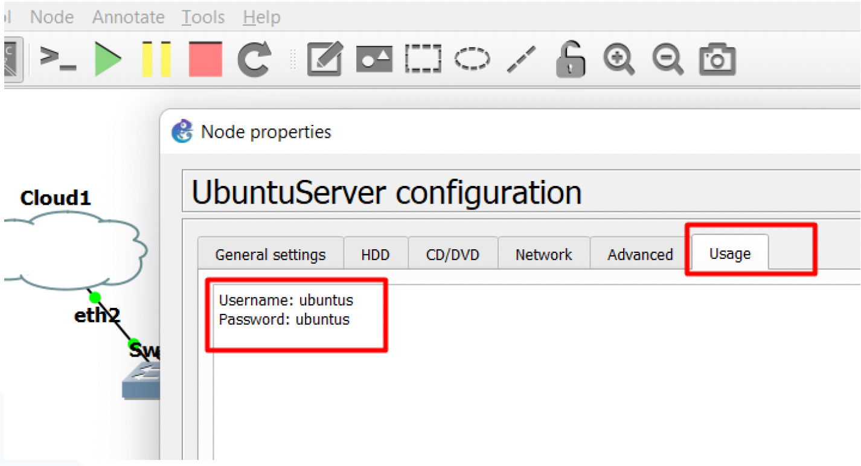Switch to the Network tab
The image size is (861, 466).
click(x=543, y=255)
